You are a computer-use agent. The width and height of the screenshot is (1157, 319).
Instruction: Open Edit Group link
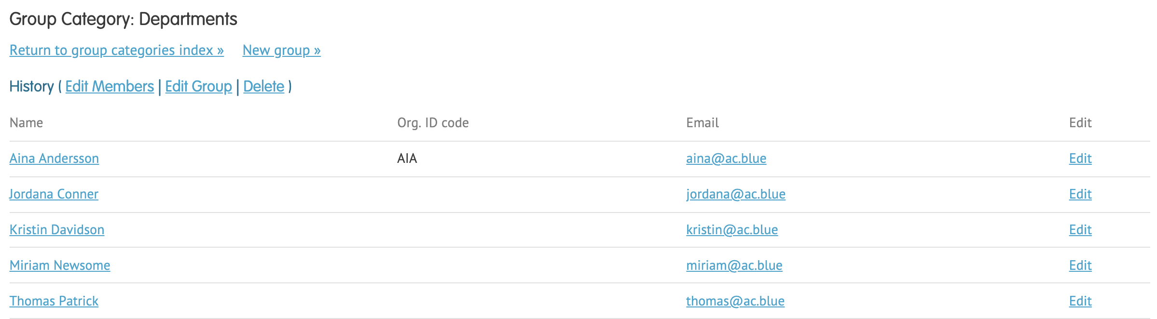198,86
